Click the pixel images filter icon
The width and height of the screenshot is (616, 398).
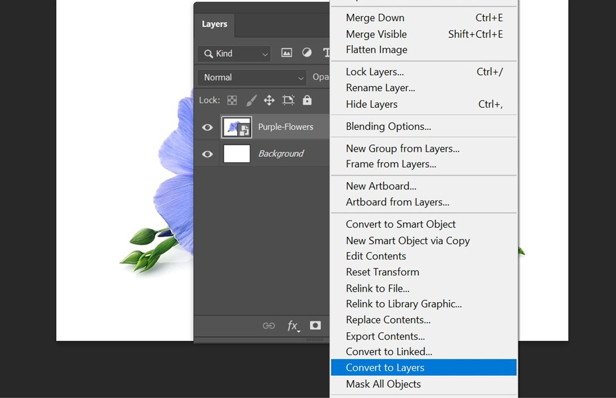click(x=286, y=53)
